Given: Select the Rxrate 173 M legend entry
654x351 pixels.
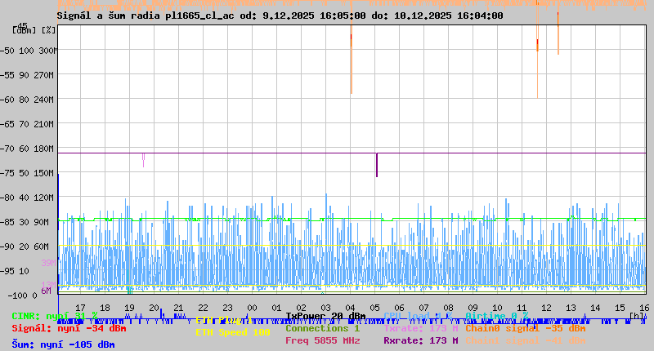Looking at the screenshot, I should point(420,340).
